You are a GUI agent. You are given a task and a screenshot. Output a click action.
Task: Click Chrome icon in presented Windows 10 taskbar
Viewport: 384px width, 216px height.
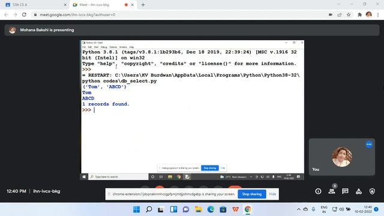[x=179, y=176]
